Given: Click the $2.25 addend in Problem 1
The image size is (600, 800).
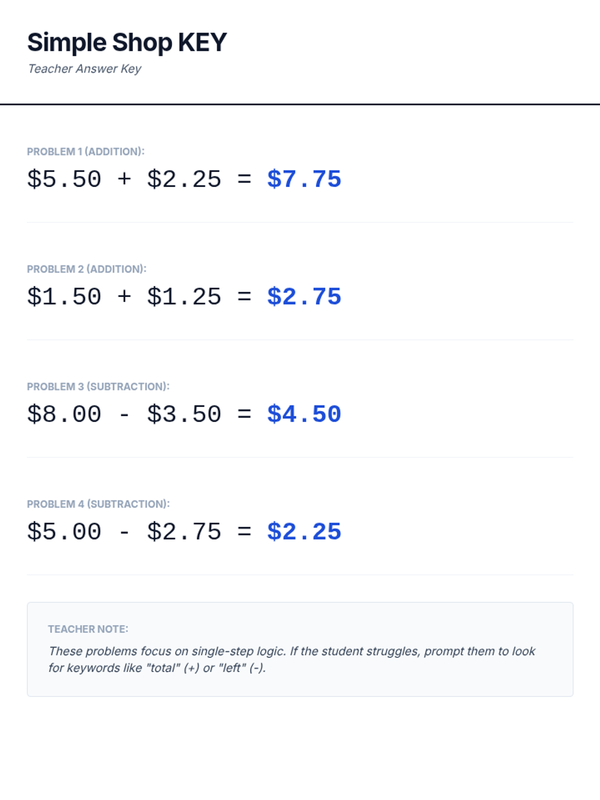Looking at the screenshot, I should click(x=184, y=179).
